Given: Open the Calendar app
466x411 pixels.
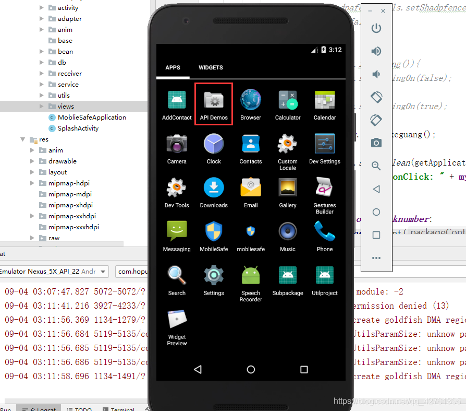Looking at the screenshot, I should click(325, 105).
